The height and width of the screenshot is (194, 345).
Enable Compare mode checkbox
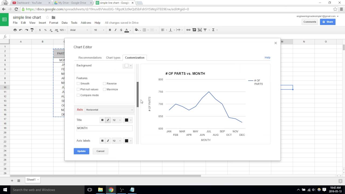[78, 95]
